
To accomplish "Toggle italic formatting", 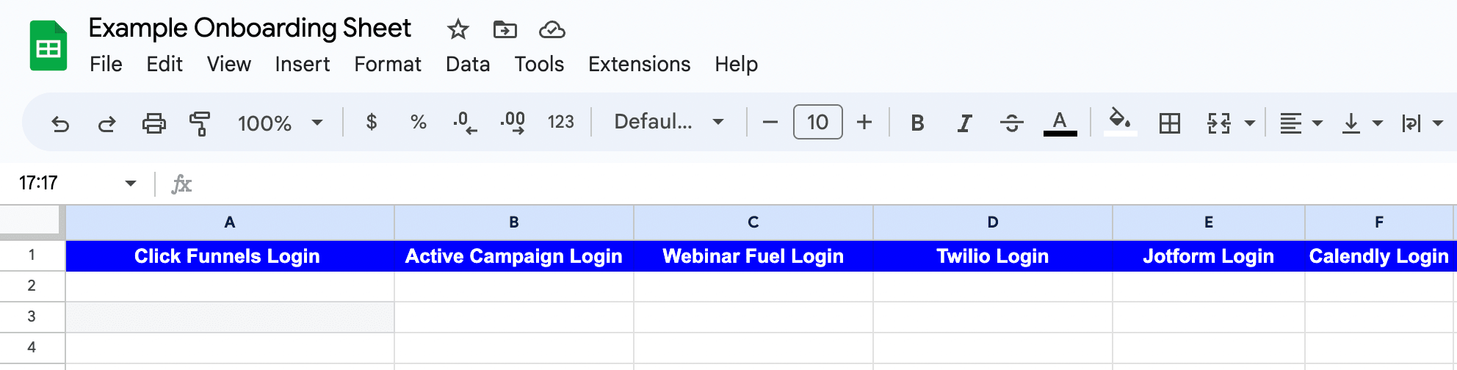I will (964, 123).
